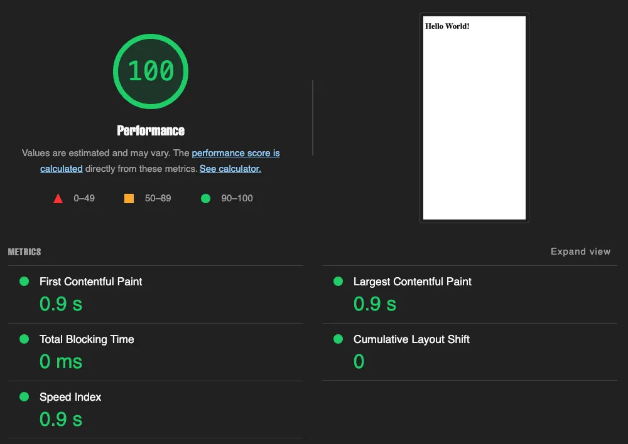Click the 0.9 s Speed Index value
Screen dimensions: 628x444
[x=61, y=419]
